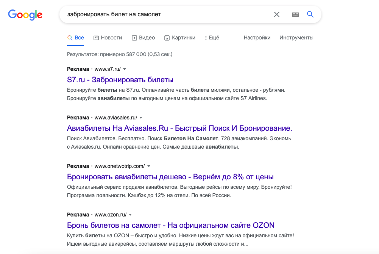Click the blue magnifier search icon
Image resolution: width=379 pixels, height=254 pixels.
point(310,14)
